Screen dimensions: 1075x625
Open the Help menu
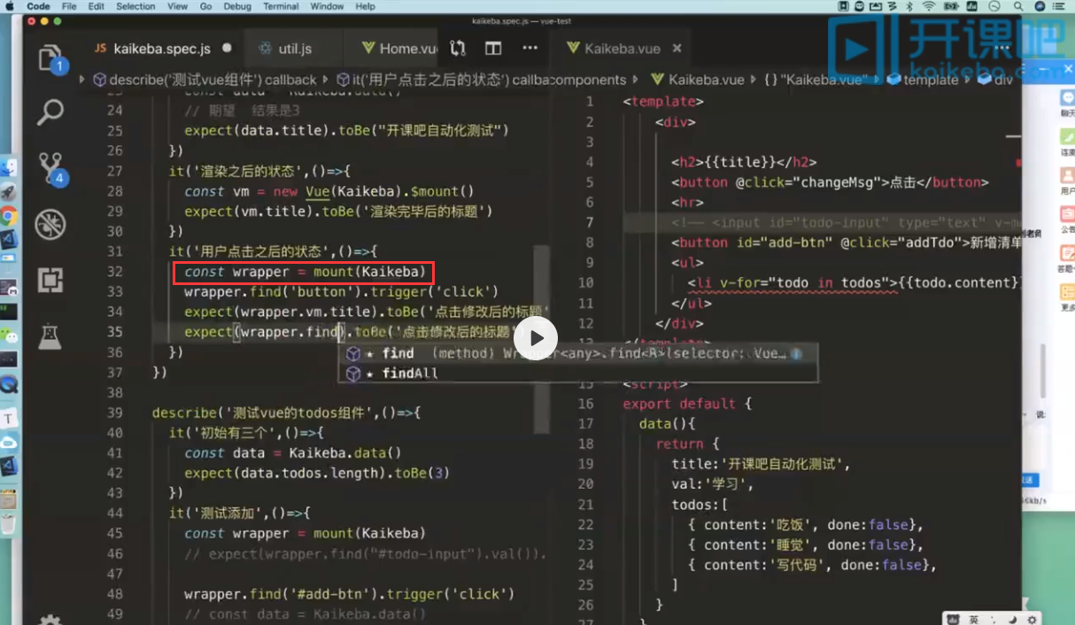point(365,6)
